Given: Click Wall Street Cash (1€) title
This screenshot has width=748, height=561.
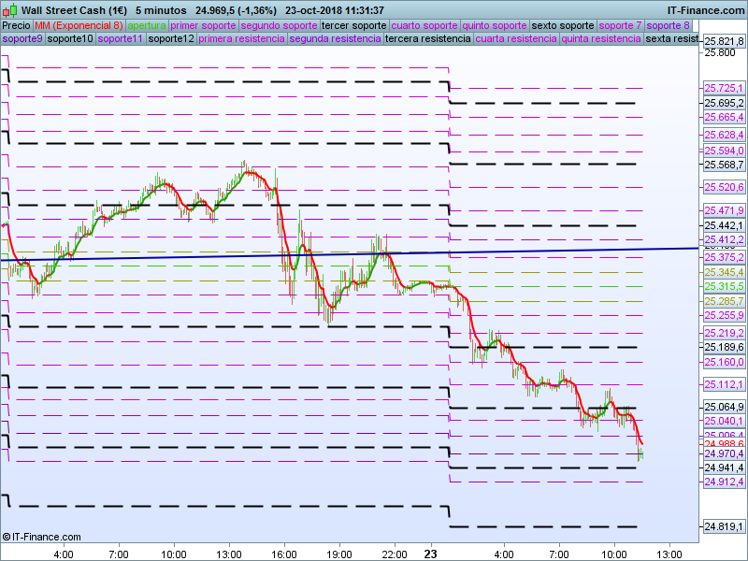Looking at the screenshot, I should [74, 10].
